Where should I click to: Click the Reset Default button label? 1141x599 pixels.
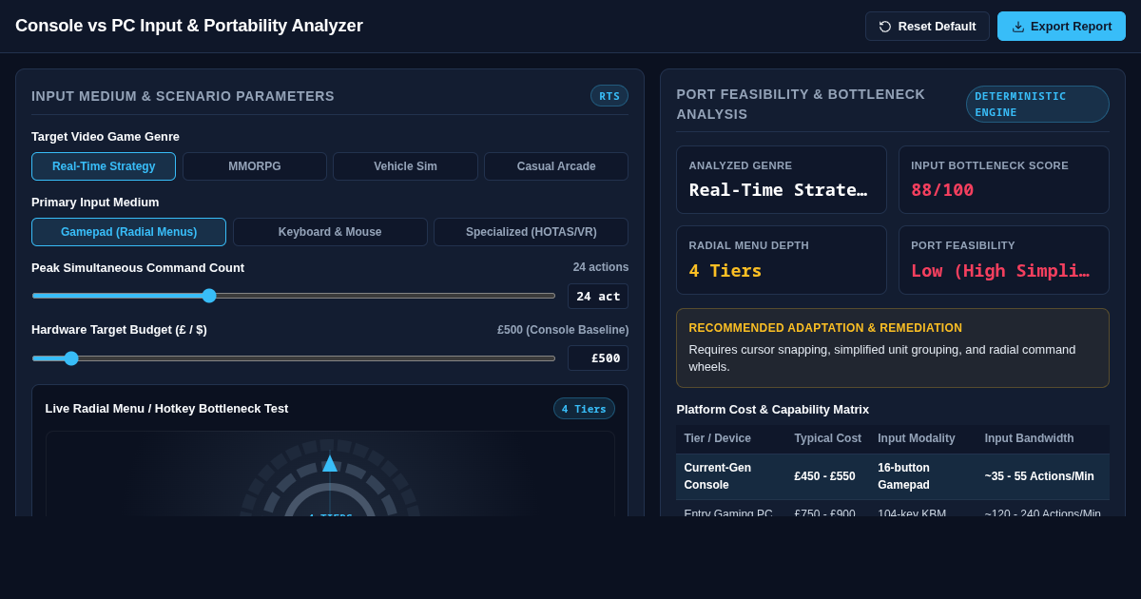937,27
